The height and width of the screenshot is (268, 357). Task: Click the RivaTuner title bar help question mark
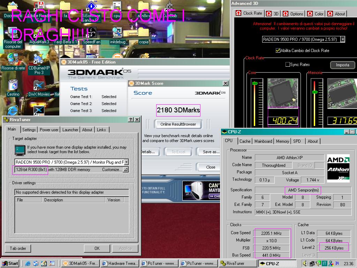point(131,120)
